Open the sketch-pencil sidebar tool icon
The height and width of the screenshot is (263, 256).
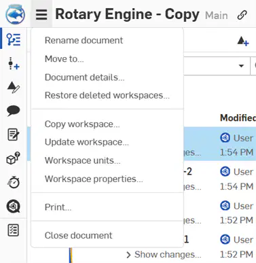(x=14, y=88)
